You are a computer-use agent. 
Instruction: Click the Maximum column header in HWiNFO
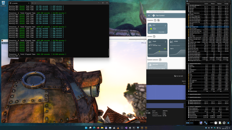(219, 3)
